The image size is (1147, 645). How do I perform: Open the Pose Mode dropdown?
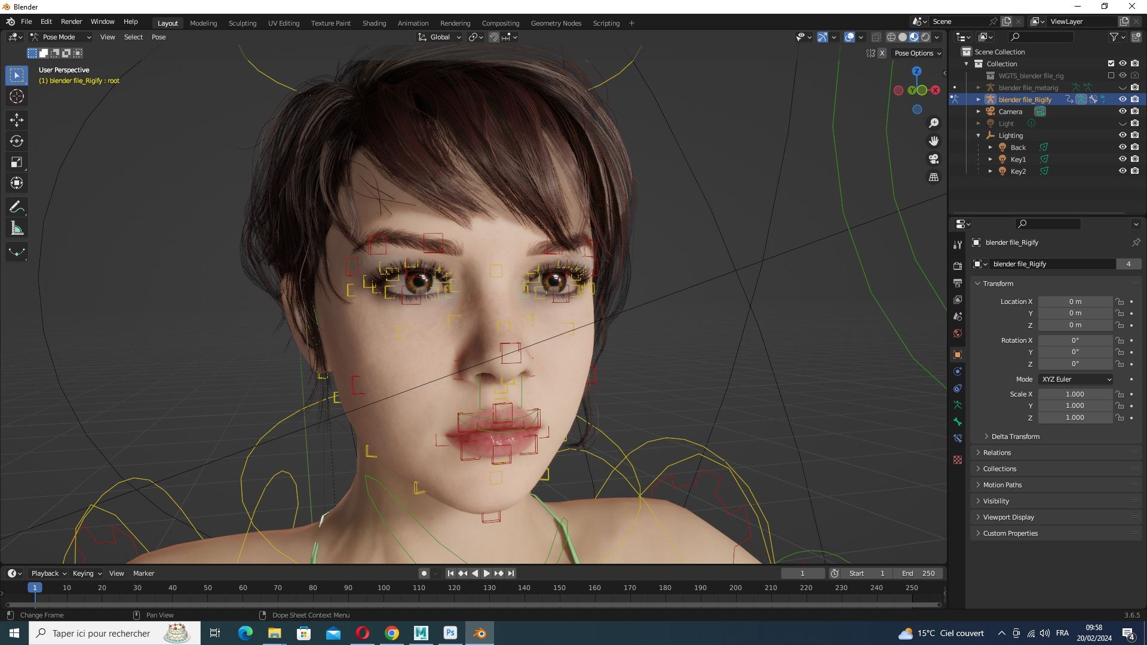[x=60, y=37]
